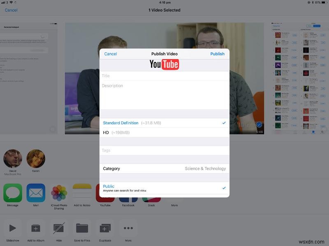Open the Category selector

tap(164, 169)
